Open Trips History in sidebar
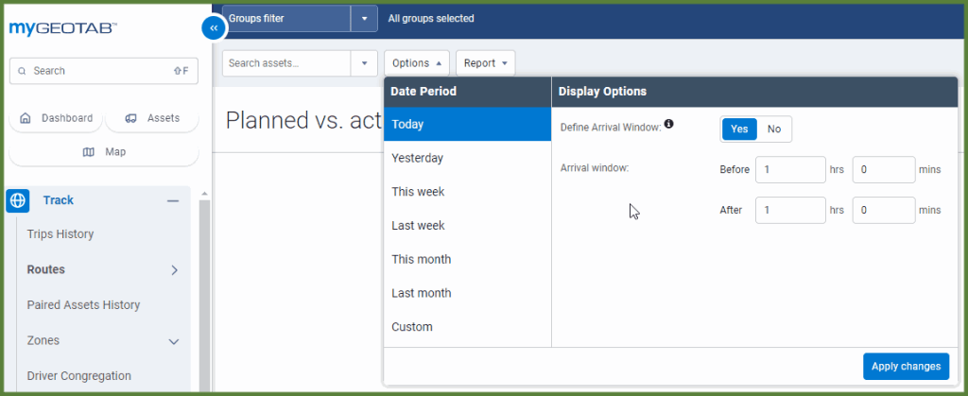 pyautogui.click(x=60, y=234)
